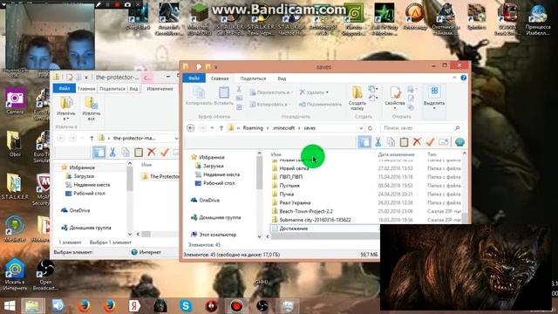Click Up arrow in saves address bar
This screenshot has width=558, height=314.
click(221, 128)
